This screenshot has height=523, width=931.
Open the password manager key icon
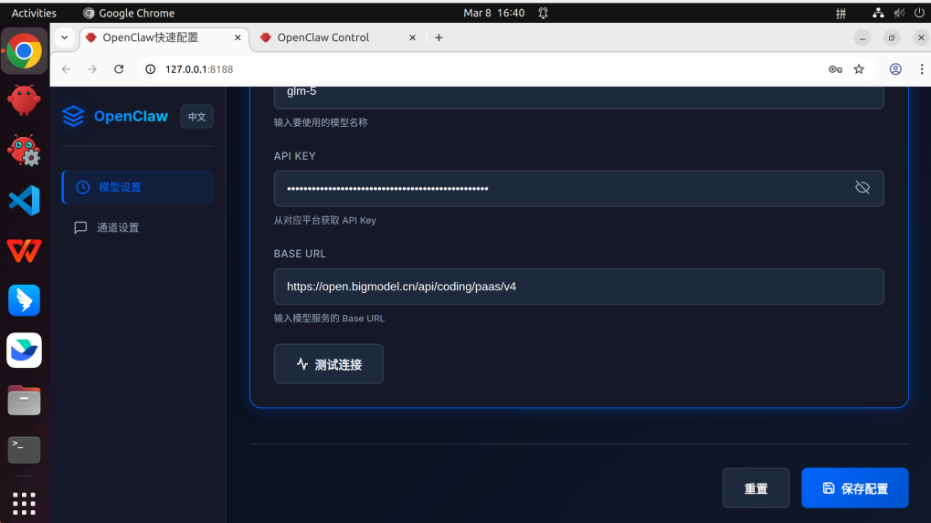(835, 69)
